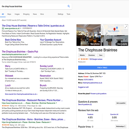Image resolution: width=129 pixels, height=129 pixels.
Task: Click the map thumbnail showing Tesco Superstore
Action: 115,30
